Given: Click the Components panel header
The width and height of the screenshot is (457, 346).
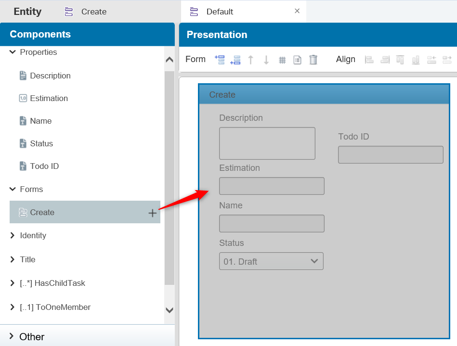Looking at the screenshot, I should coord(87,34).
